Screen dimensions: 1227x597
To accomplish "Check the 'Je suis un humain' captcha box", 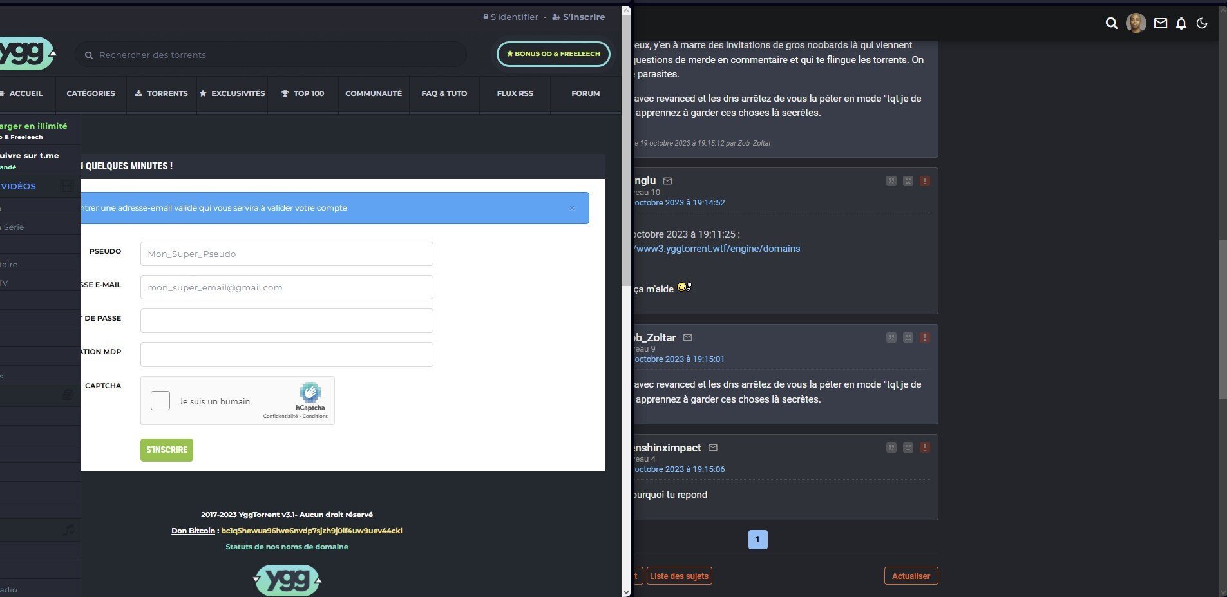I will click(x=160, y=401).
